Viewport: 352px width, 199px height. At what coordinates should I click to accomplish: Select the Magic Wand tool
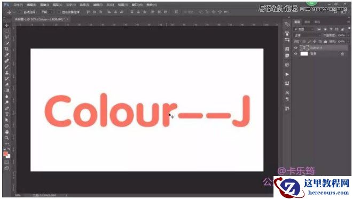pos(7,43)
